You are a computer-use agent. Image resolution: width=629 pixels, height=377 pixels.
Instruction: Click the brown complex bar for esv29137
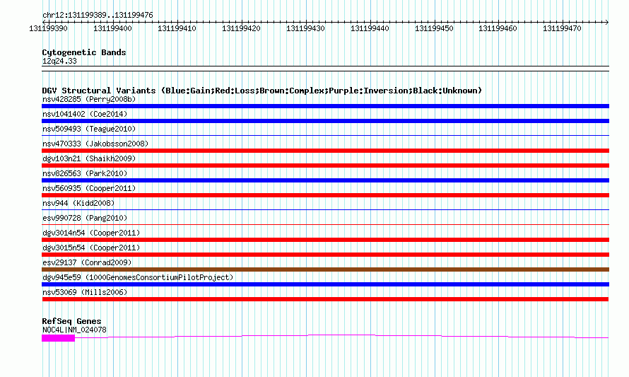[325, 269]
